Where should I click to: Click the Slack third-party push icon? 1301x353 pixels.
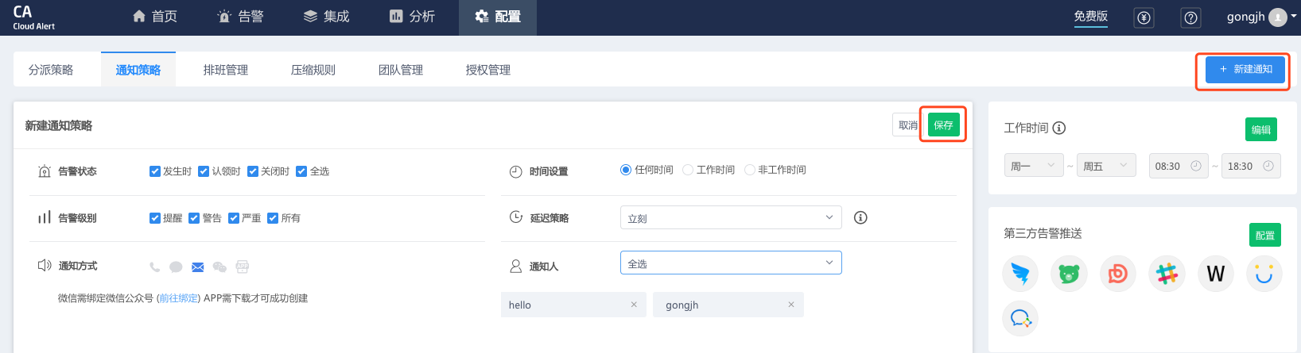pyautogui.click(x=1167, y=274)
